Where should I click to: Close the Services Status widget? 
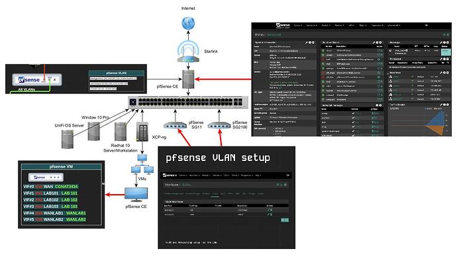[380, 42]
